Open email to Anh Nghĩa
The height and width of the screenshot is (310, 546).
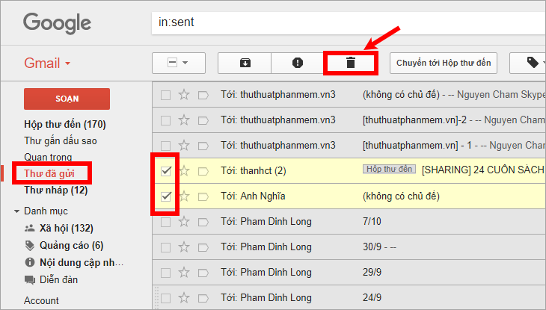[x=349, y=196]
